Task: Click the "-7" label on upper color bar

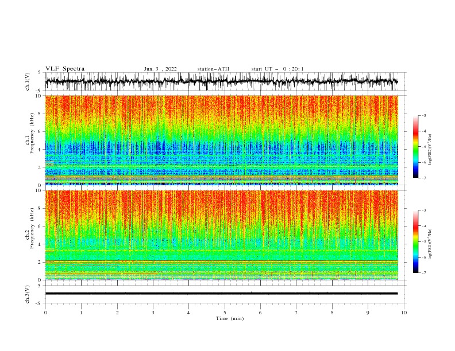Action: tap(423, 178)
